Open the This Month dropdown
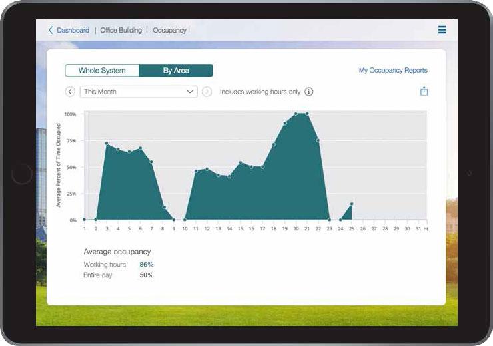The height and width of the screenshot is (346, 493). [x=138, y=92]
